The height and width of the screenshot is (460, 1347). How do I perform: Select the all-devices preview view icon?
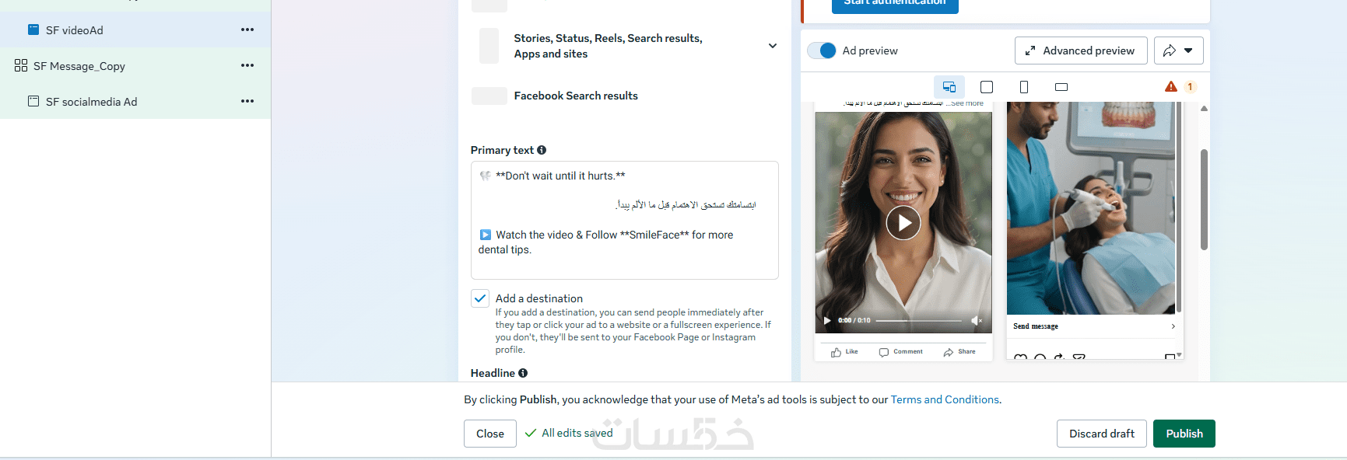(949, 87)
